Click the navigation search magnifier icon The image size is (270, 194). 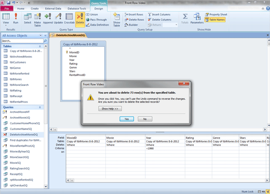(x=45, y=41)
